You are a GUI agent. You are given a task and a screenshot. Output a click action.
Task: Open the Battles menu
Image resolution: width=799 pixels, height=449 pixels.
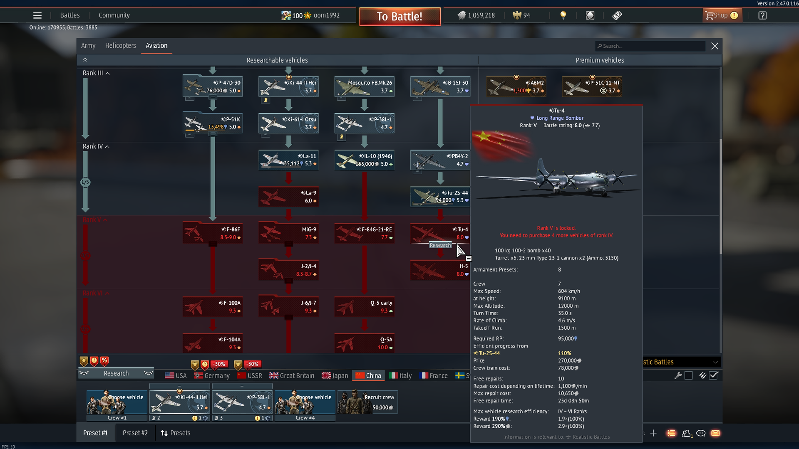tap(70, 15)
